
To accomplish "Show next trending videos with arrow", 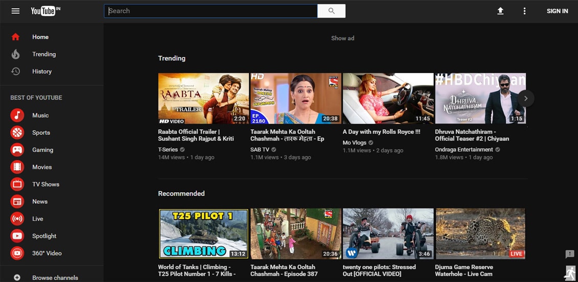I will tap(526, 98).
